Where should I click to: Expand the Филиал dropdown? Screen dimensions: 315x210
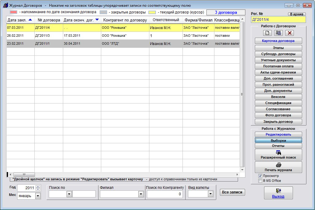141,194
